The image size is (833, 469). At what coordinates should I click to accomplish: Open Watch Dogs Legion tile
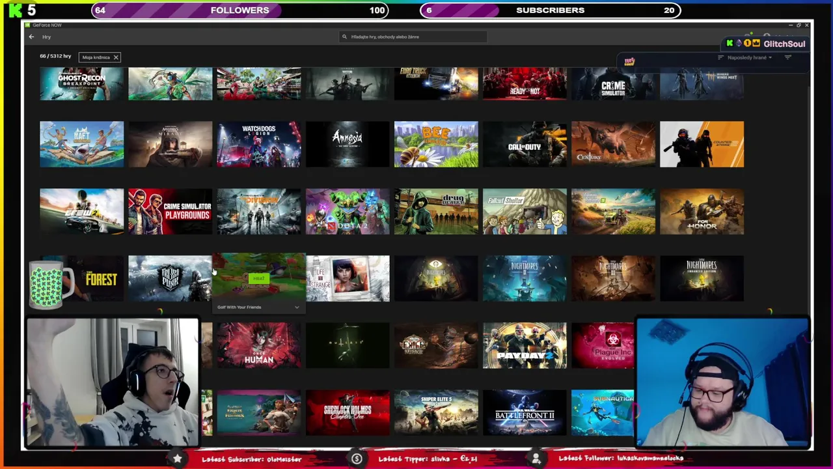(259, 144)
